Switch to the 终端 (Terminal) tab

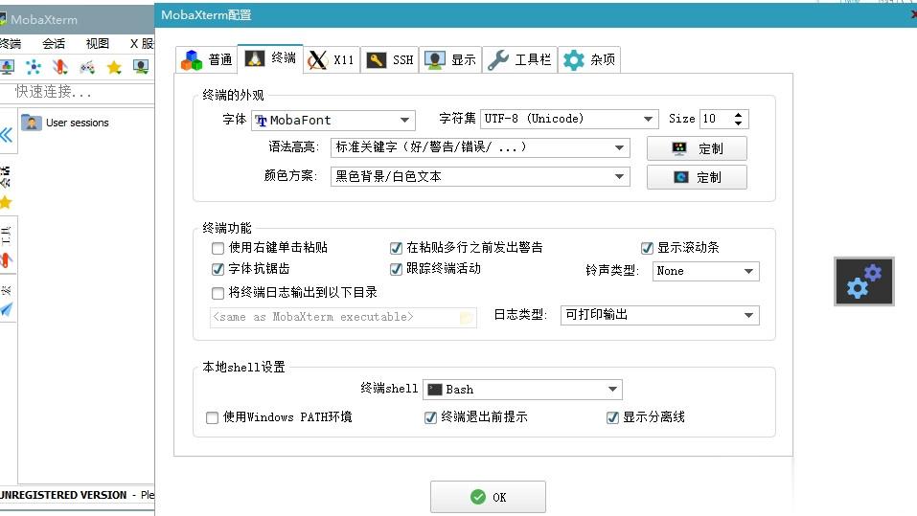point(270,58)
